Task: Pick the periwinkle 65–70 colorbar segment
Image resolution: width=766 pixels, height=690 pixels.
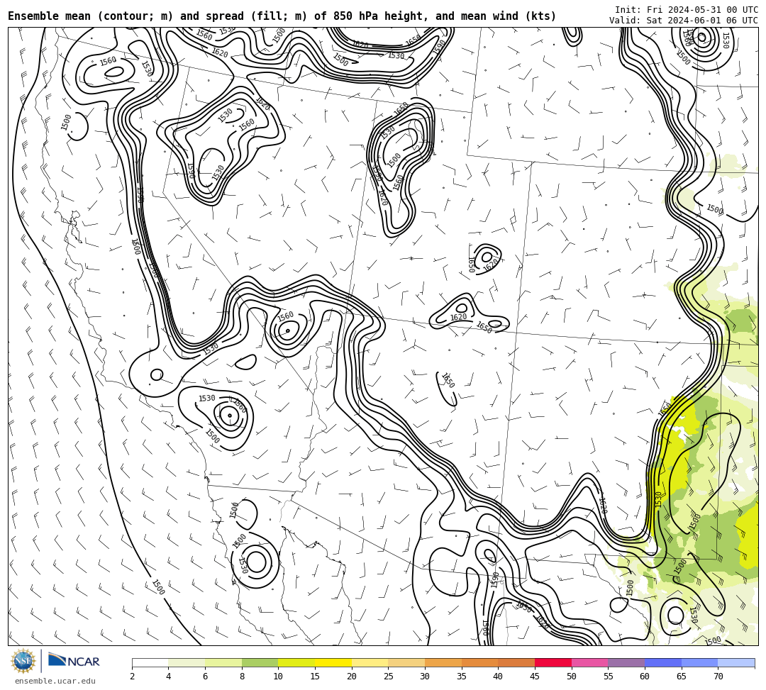Action: 699,662
